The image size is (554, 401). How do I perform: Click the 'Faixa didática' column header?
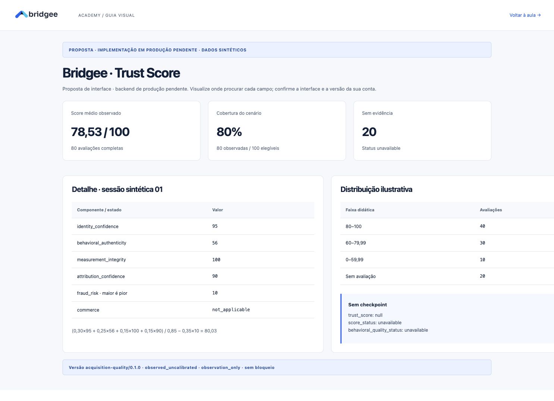pos(360,210)
